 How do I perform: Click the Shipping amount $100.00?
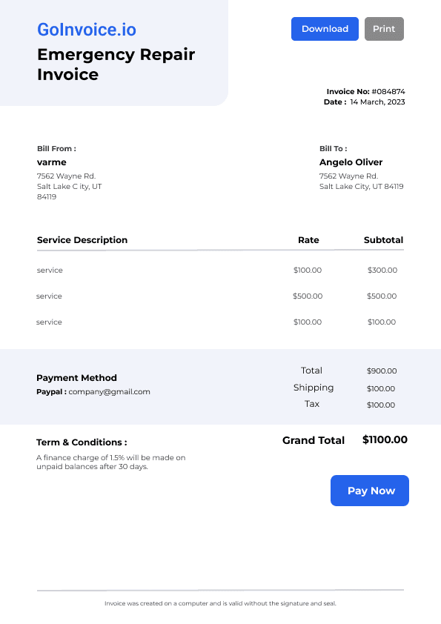coord(381,388)
